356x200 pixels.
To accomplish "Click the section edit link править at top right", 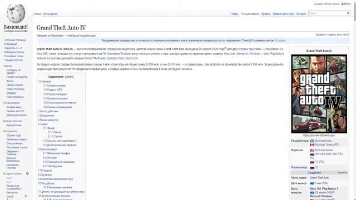I will click(321, 34).
